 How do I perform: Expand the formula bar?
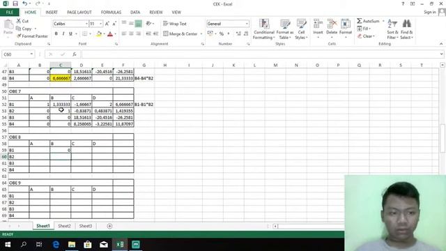tap(441, 54)
